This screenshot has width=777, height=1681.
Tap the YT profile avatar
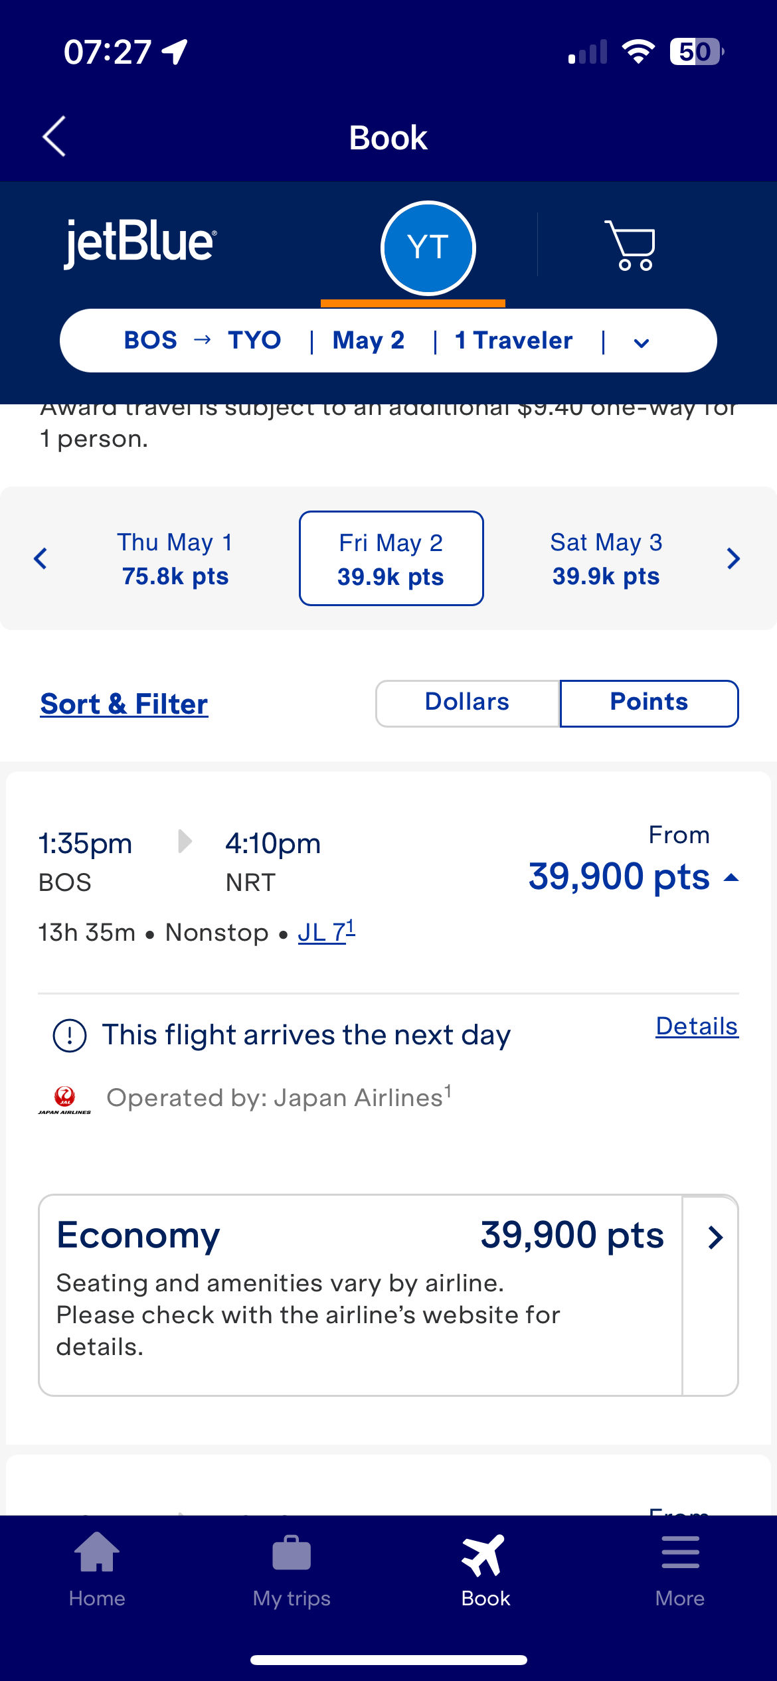(x=428, y=248)
